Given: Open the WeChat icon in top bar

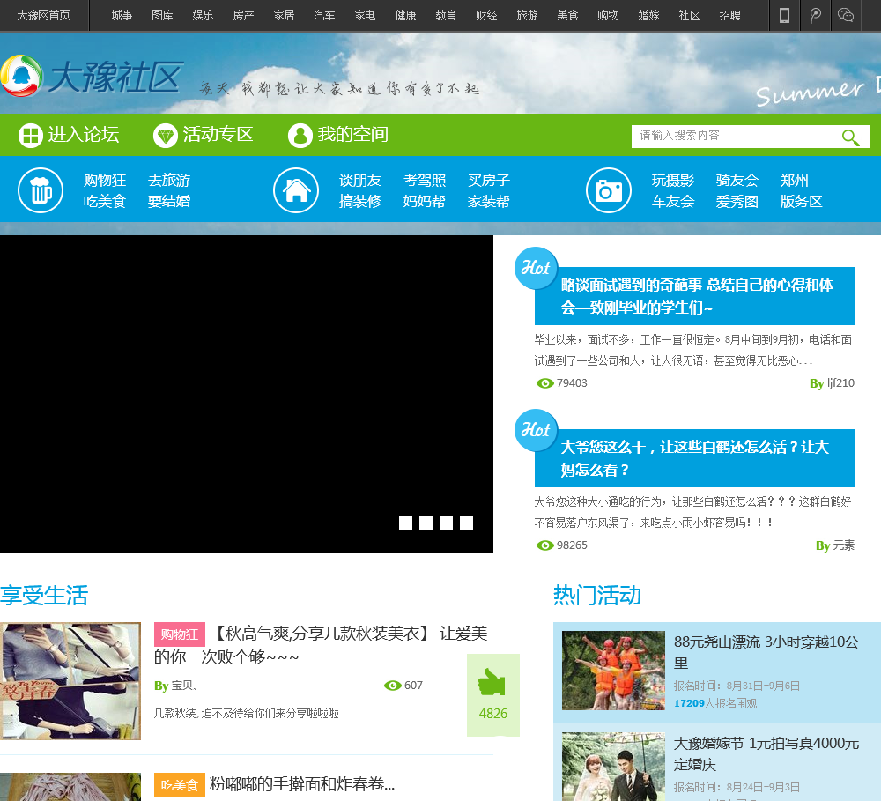Looking at the screenshot, I should tap(846, 15).
